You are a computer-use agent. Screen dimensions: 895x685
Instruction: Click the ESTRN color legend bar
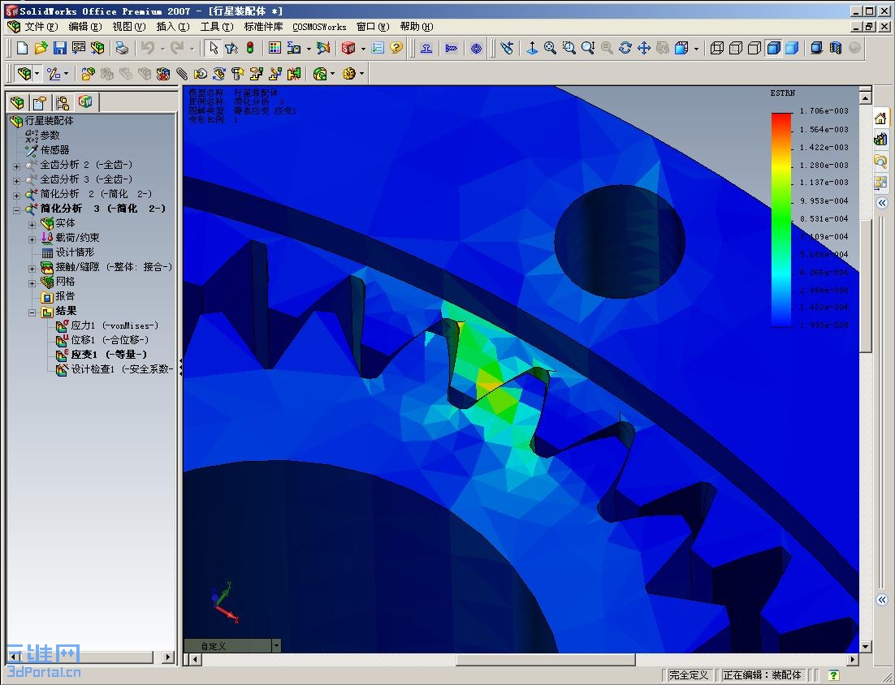(781, 220)
